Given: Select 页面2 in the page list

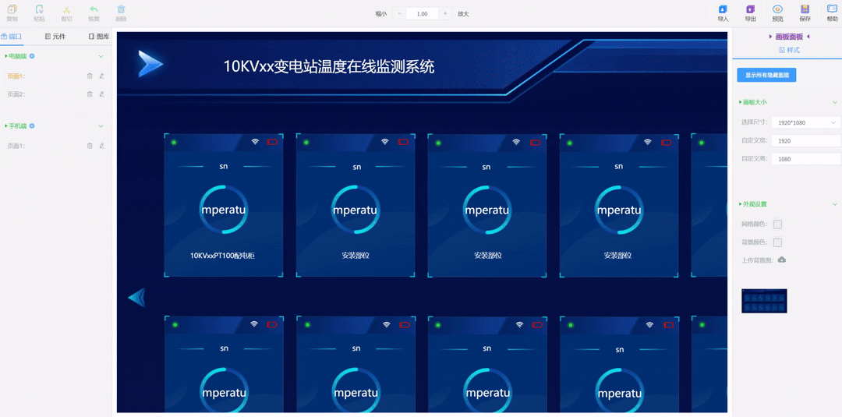Looking at the screenshot, I should tap(16, 94).
